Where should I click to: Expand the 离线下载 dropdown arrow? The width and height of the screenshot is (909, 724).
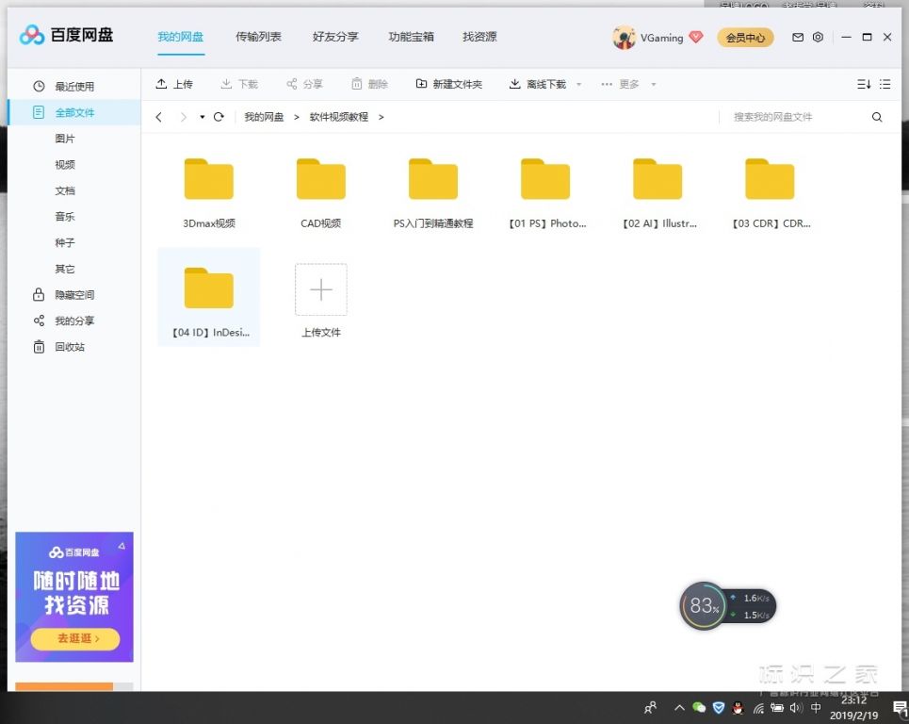pyautogui.click(x=578, y=85)
